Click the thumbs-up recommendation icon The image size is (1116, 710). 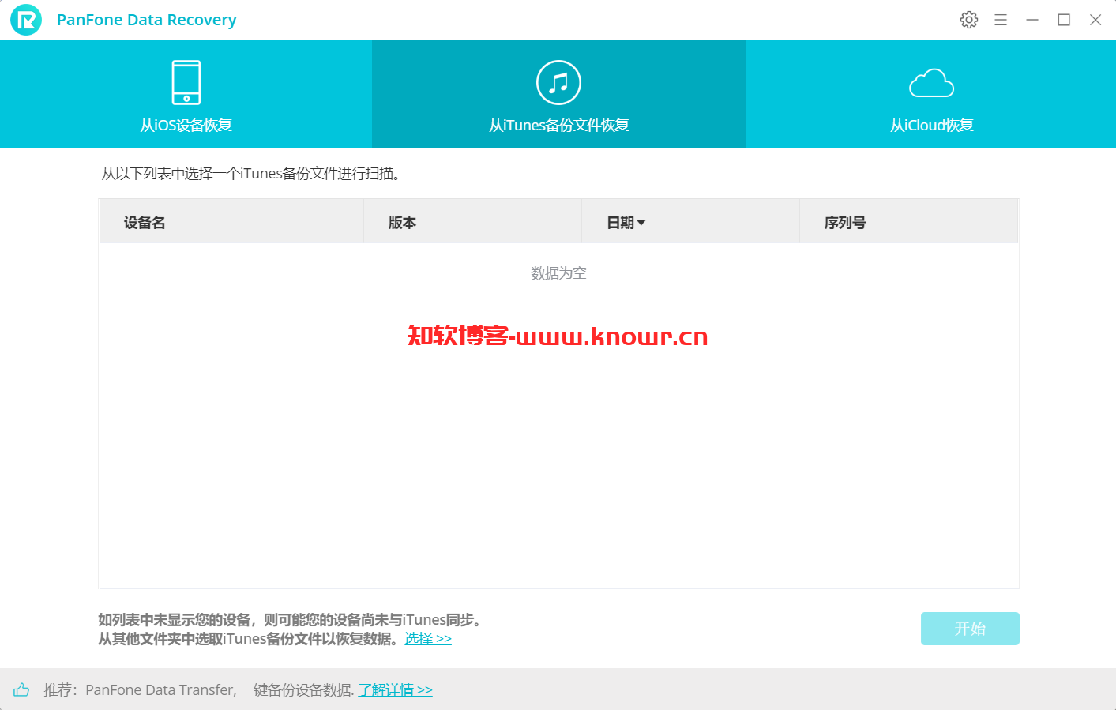(x=21, y=689)
